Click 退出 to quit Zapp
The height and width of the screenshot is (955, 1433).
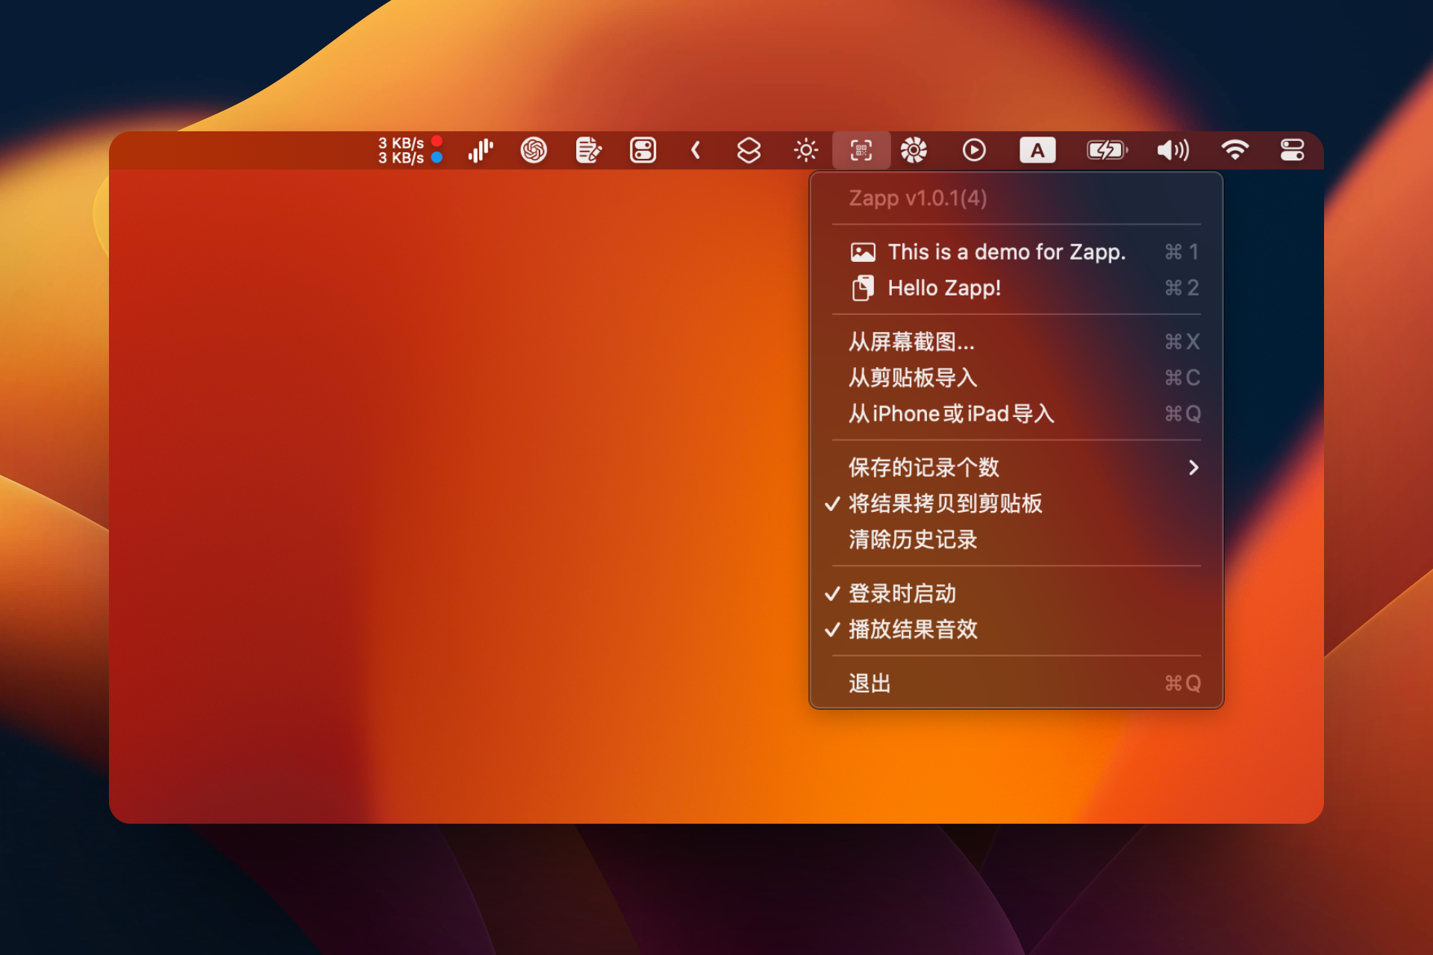(x=870, y=683)
